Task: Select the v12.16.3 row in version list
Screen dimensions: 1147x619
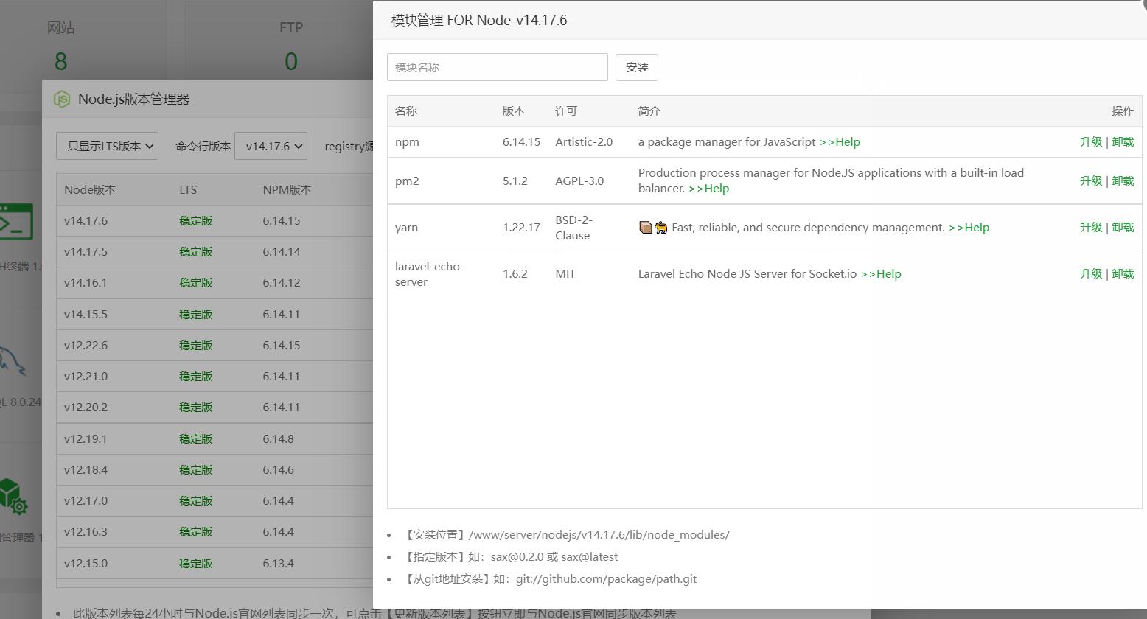Action: [x=215, y=532]
